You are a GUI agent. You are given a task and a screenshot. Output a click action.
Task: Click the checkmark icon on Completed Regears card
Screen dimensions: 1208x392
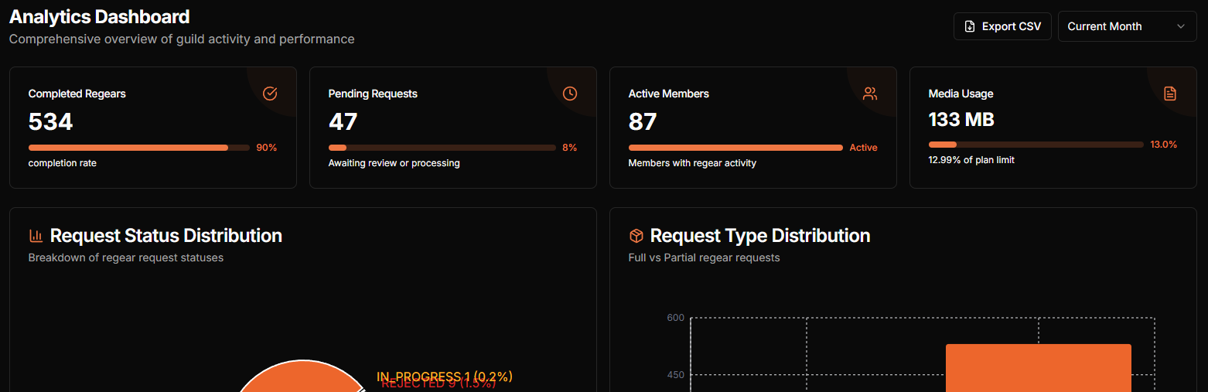click(270, 94)
